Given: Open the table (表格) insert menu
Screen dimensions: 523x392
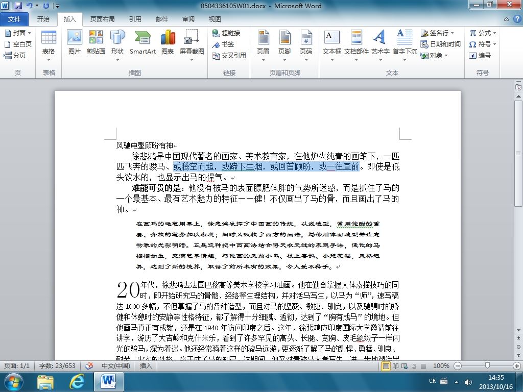Looking at the screenshot, I should 49,45.
